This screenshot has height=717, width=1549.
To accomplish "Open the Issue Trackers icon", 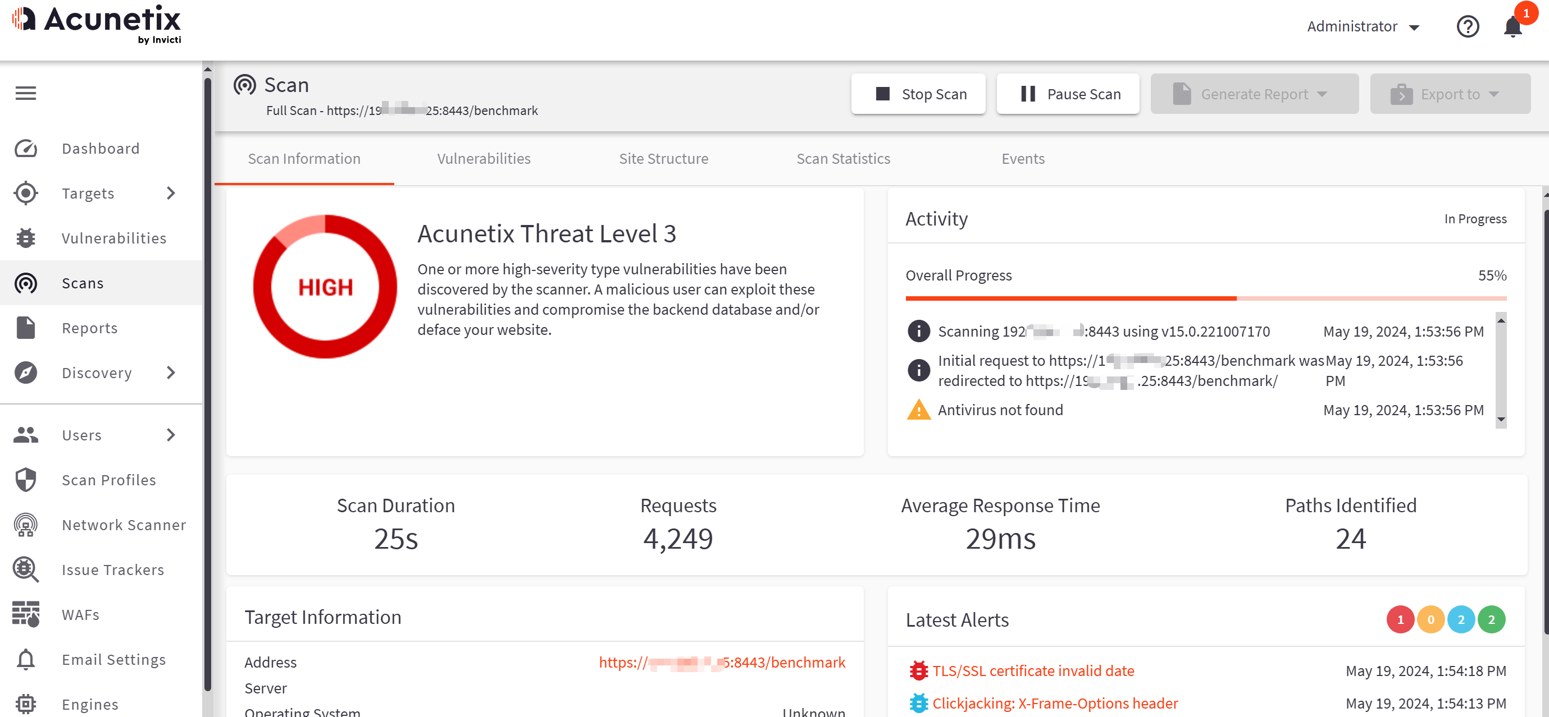I will pyautogui.click(x=26, y=570).
